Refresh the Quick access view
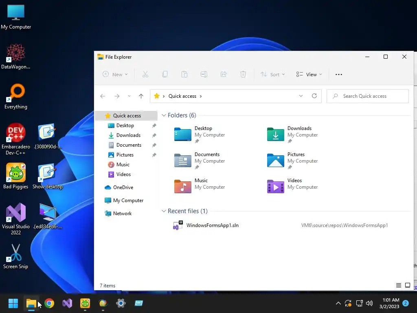This screenshot has height=313, width=417. point(314,96)
